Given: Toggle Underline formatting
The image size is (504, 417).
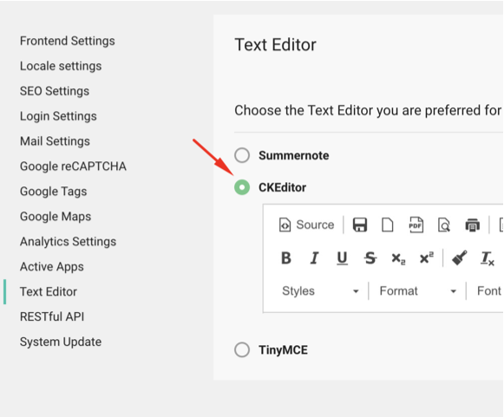Looking at the screenshot, I should [x=342, y=258].
